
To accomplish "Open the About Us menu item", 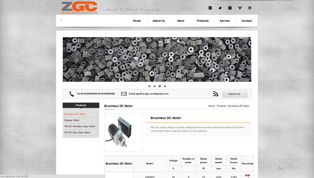I will point(159,21).
